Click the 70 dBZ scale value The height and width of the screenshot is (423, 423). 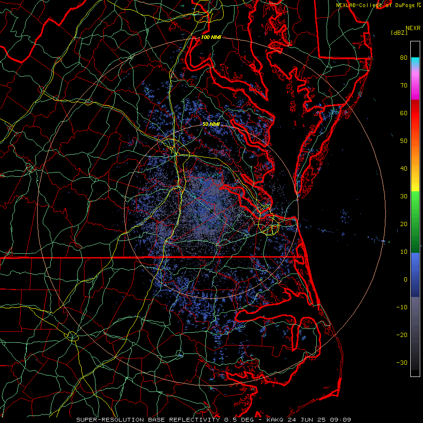tap(404, 86)
